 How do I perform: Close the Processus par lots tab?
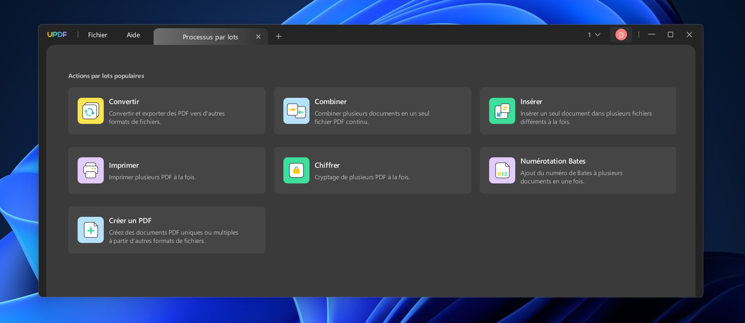point(258,37)
